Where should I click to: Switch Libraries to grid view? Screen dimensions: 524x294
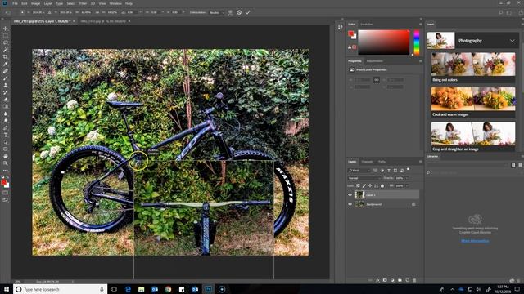point(513,165)
